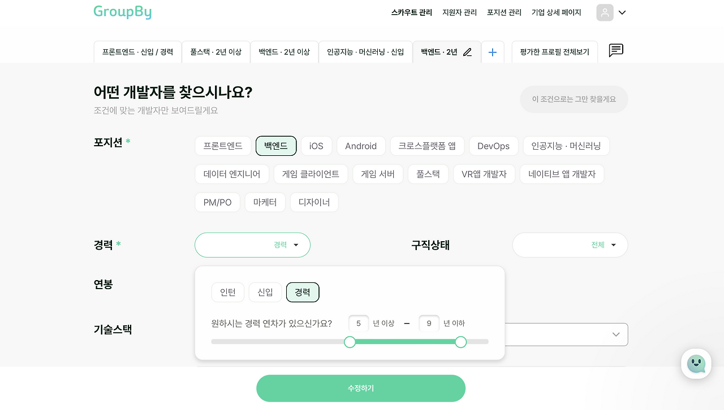Image resolution: width=724 pixels, height=410 pixels.
Task: Open the chat bubble icon at top right
Action: tap(616, 50)
